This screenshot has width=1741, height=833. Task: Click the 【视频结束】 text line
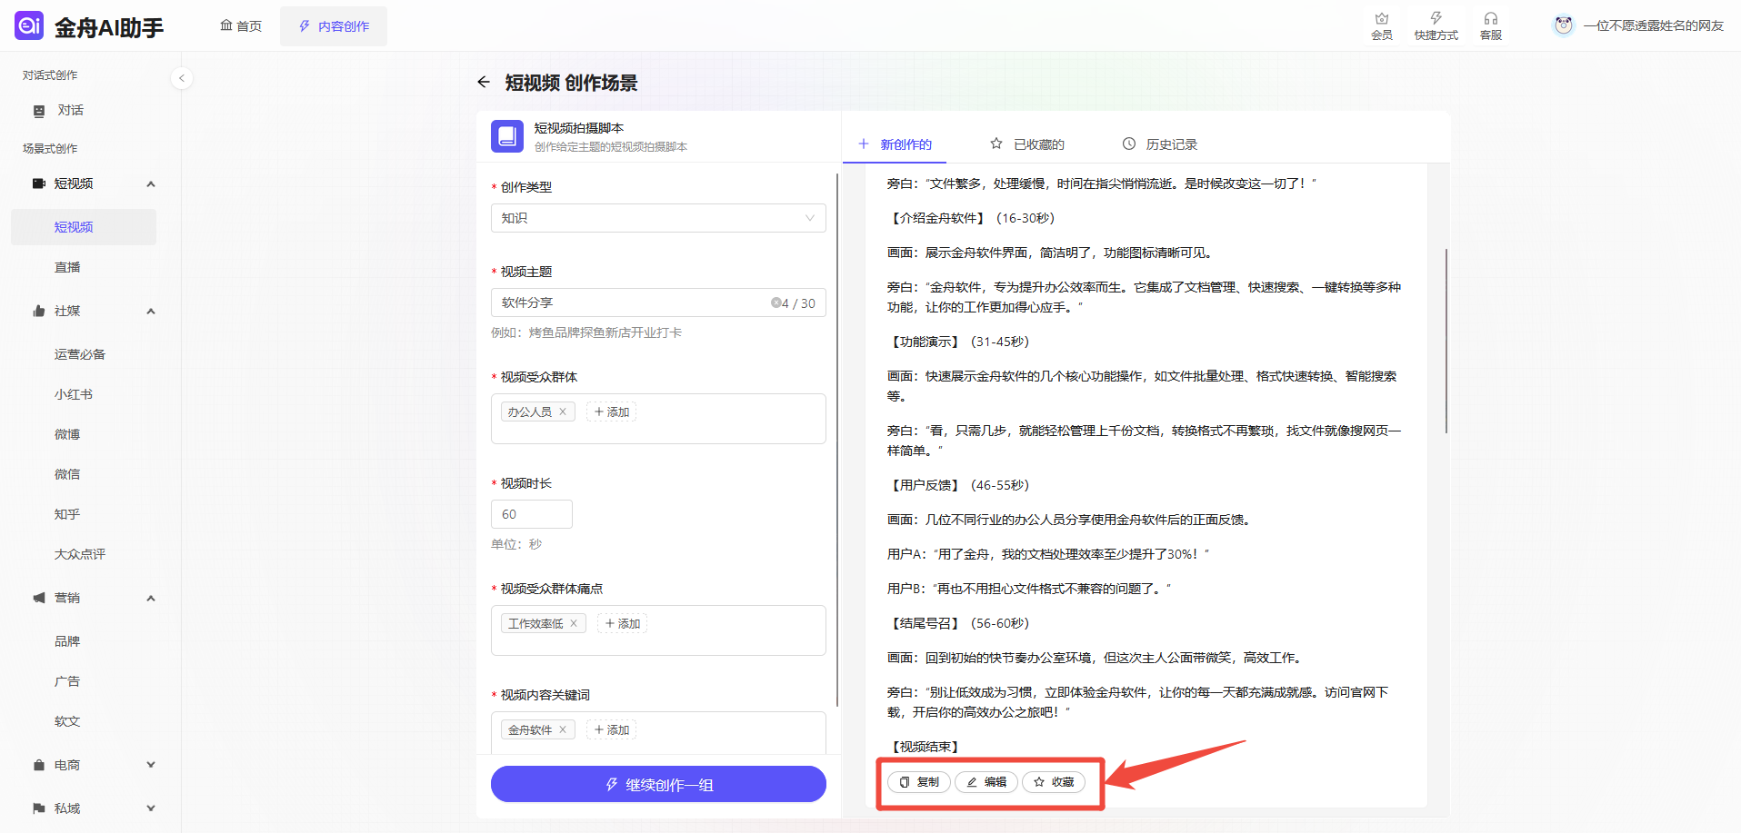coord(926,747)
